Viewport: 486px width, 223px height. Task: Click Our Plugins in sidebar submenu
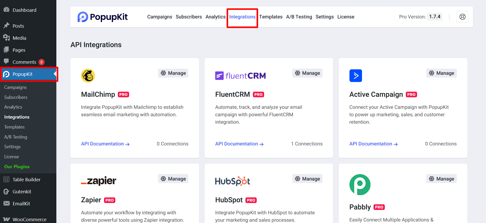[17, 167]
